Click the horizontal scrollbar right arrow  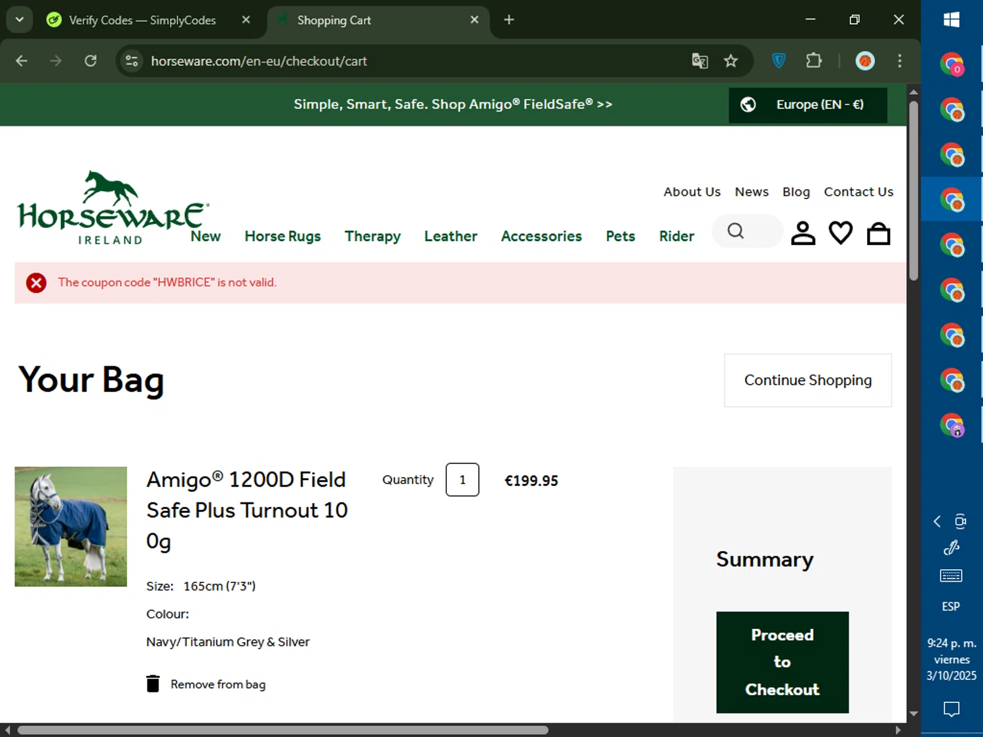[x=898, y=730]
